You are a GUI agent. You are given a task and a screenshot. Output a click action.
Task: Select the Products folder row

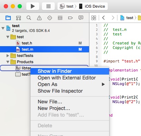(44, 62)
